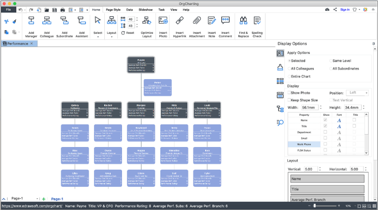The width and height of the screenshot is (378, 210).
Task: Print the chart using the printer icon
Action: 63,10
